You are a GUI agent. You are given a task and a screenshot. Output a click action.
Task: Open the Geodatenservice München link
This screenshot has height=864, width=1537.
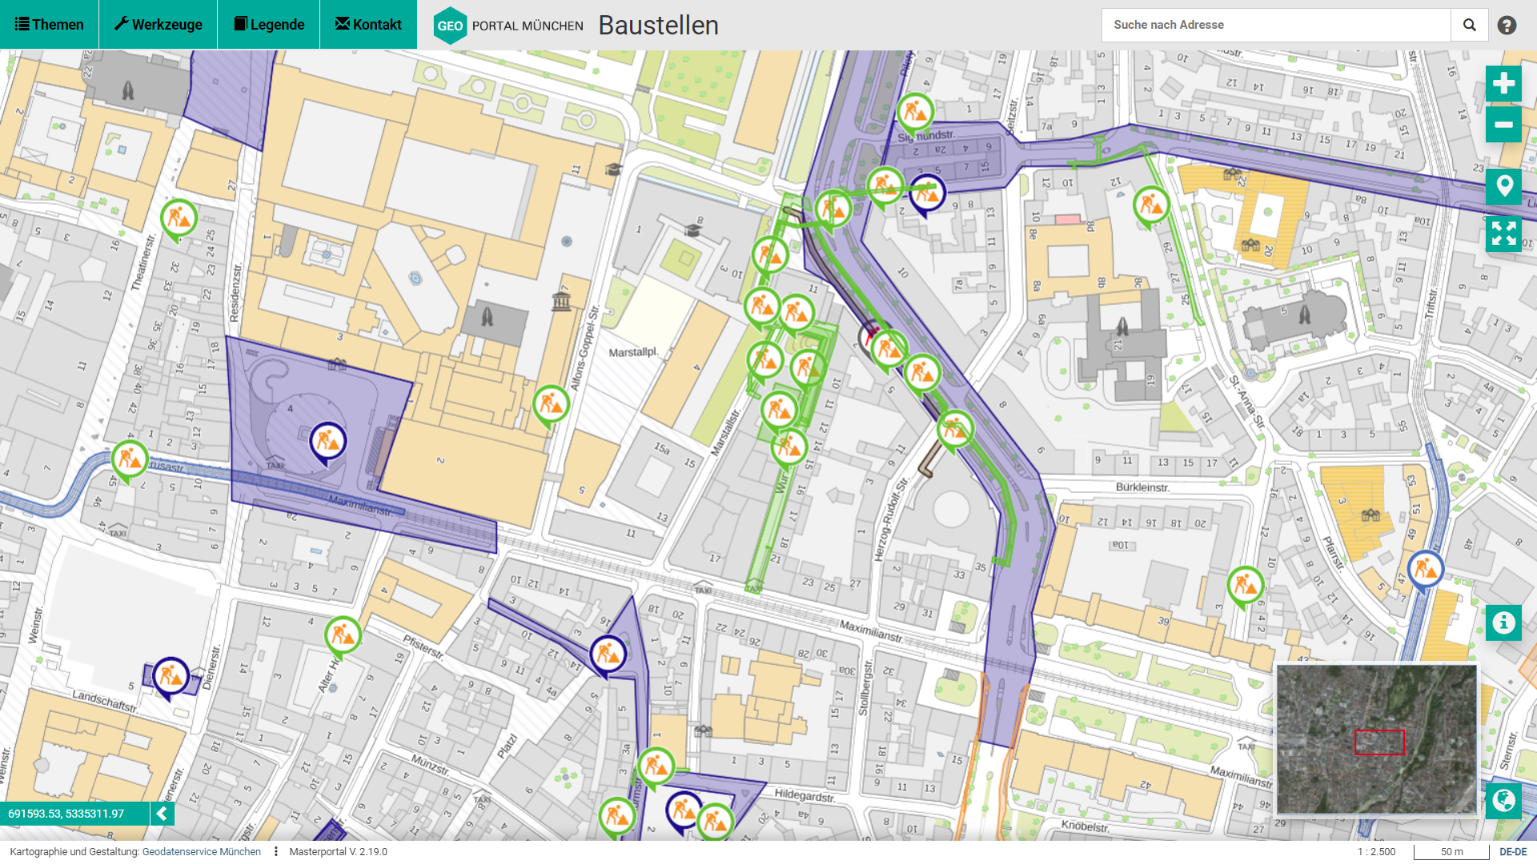(x=202, y=852)
